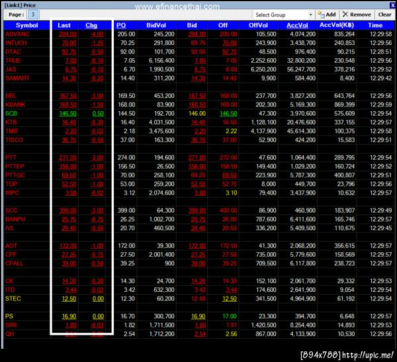Click the Off column header
397x362 pixels.
223,25
